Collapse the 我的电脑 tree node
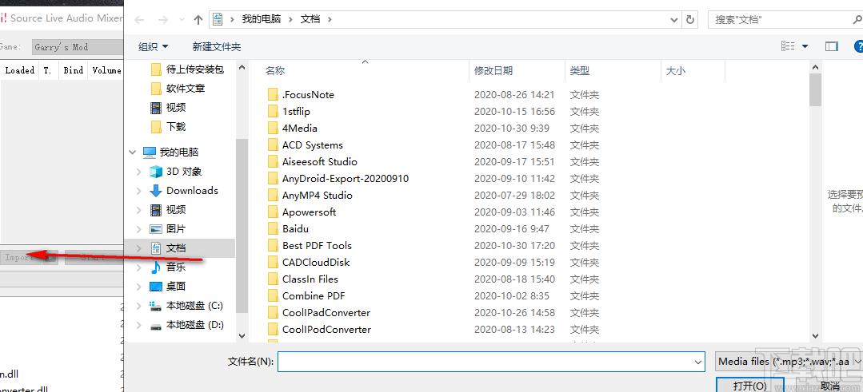Screen dimensions: 863x392 click(x=133, y=152)
